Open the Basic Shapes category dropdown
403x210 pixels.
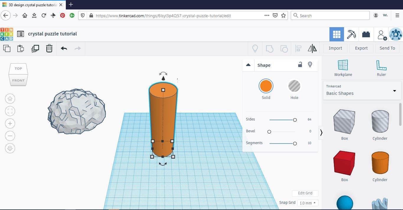pyautogui.click(x=362, y=90)
